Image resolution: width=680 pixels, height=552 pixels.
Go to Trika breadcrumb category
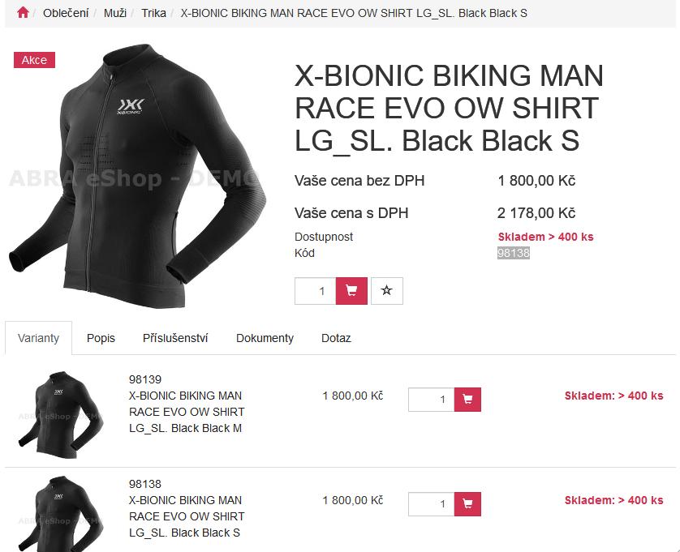click(x=153, y=13)
